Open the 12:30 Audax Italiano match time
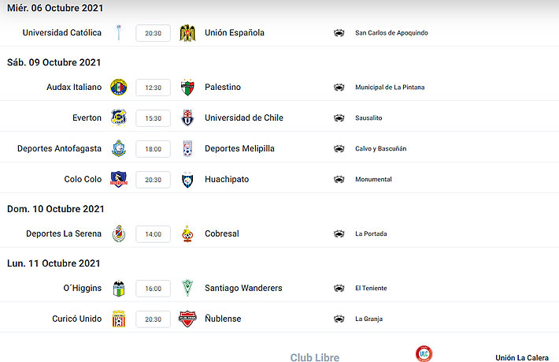The width and height of the screenshot is (559, 362). [153, 88]
